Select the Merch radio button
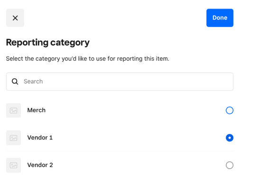257x183 pixels. tap(229, 110)
